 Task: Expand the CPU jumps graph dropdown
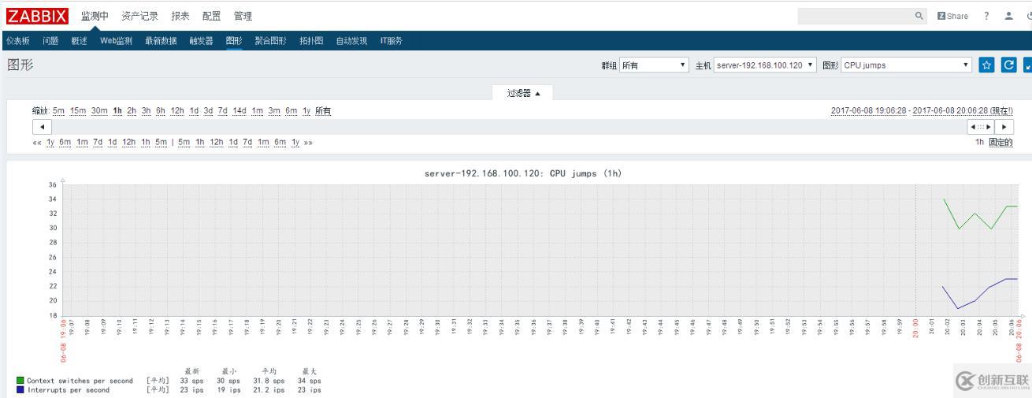[906, 65]
